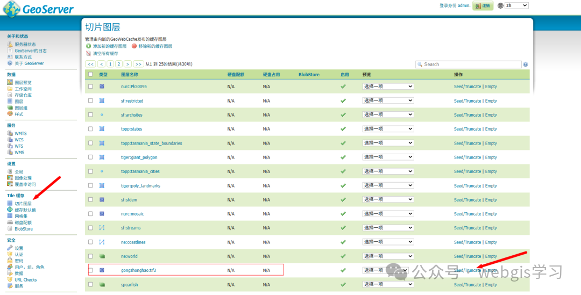Open 认证 authentication settings
Viewport: 581px width, 295px height.
pos(19,255)
